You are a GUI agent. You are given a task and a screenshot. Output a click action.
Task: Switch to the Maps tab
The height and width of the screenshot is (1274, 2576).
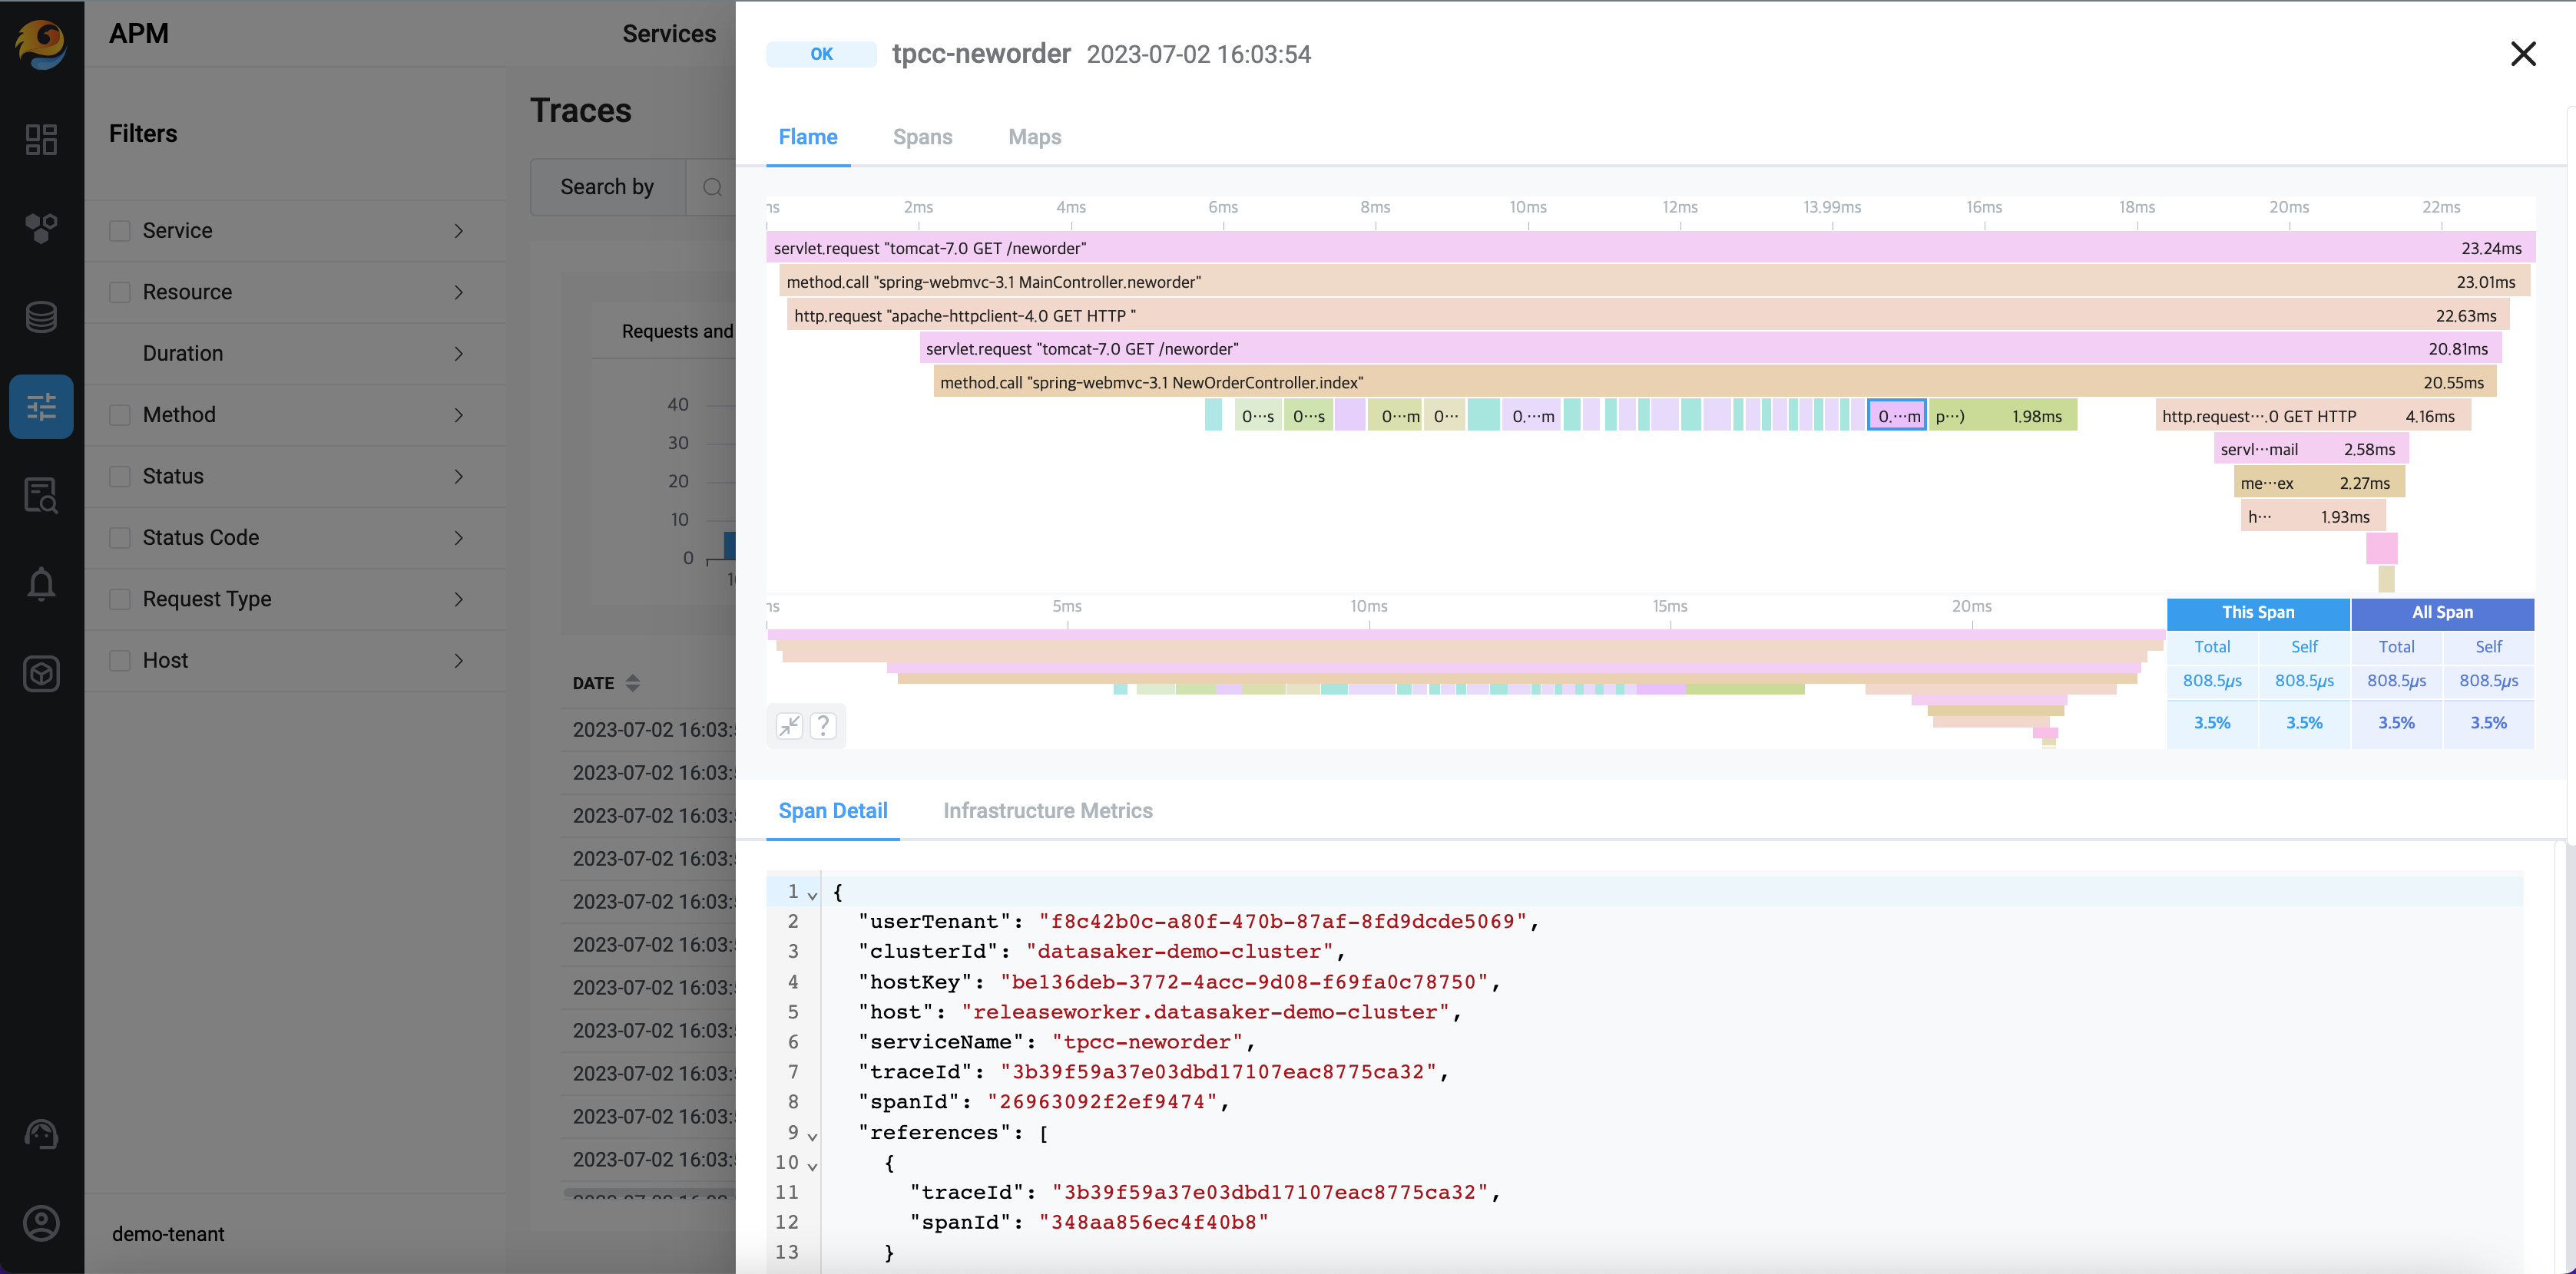coord(1034,137)
